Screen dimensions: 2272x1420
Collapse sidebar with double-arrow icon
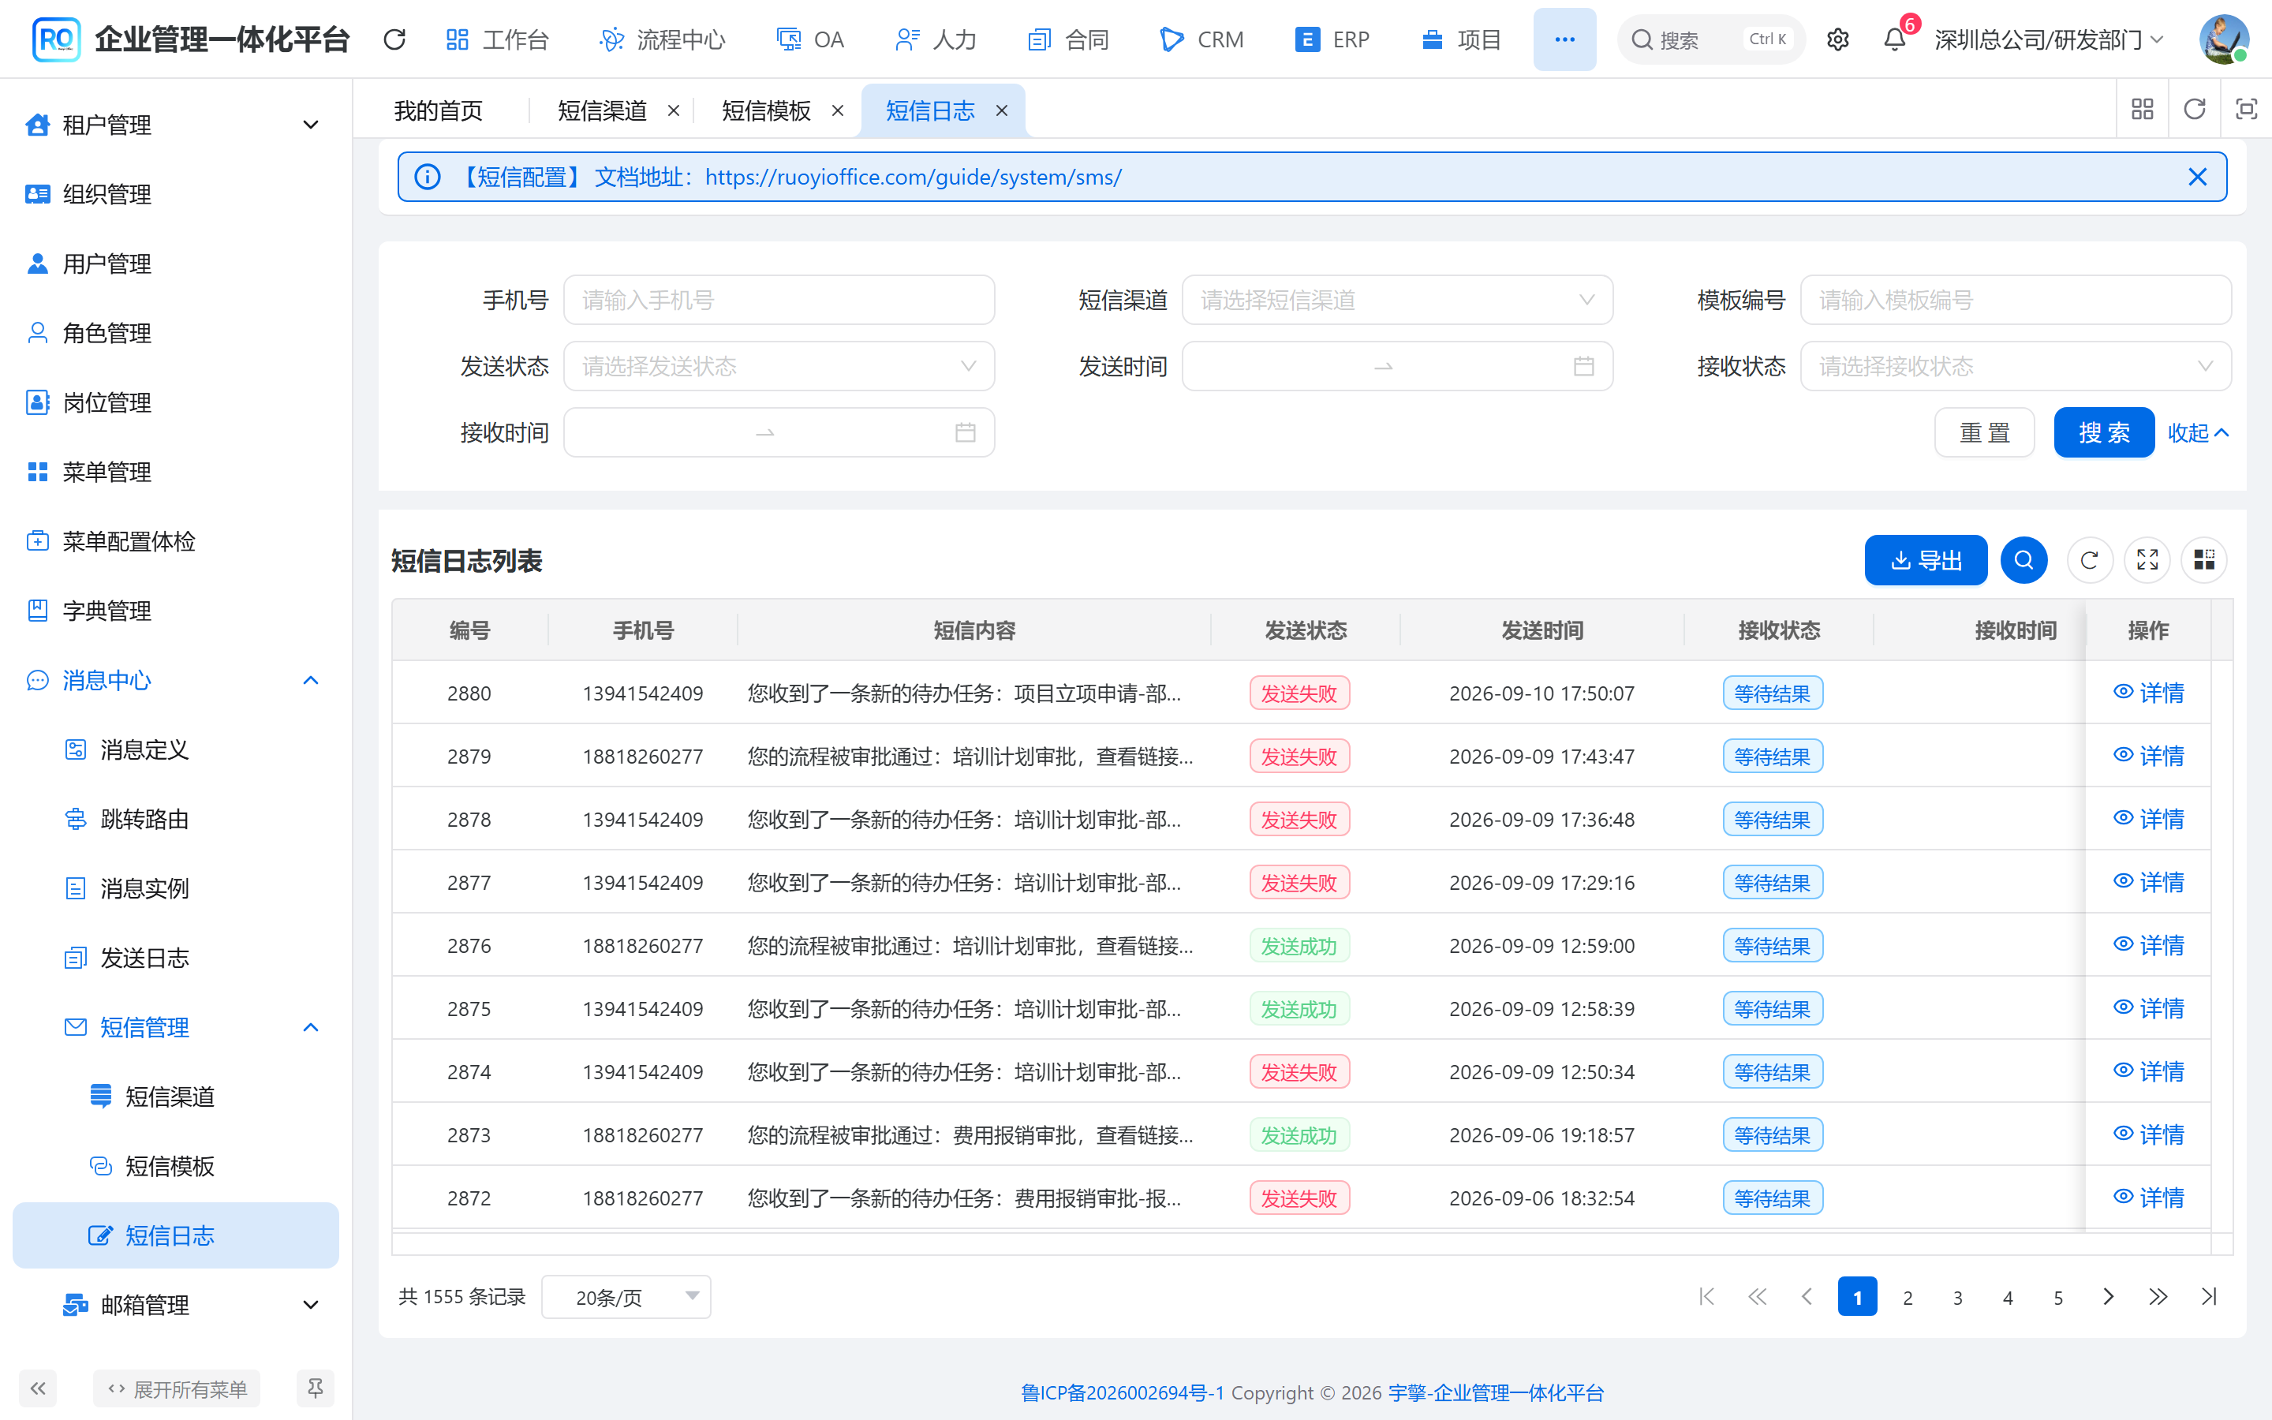(x=38, y=1388)
